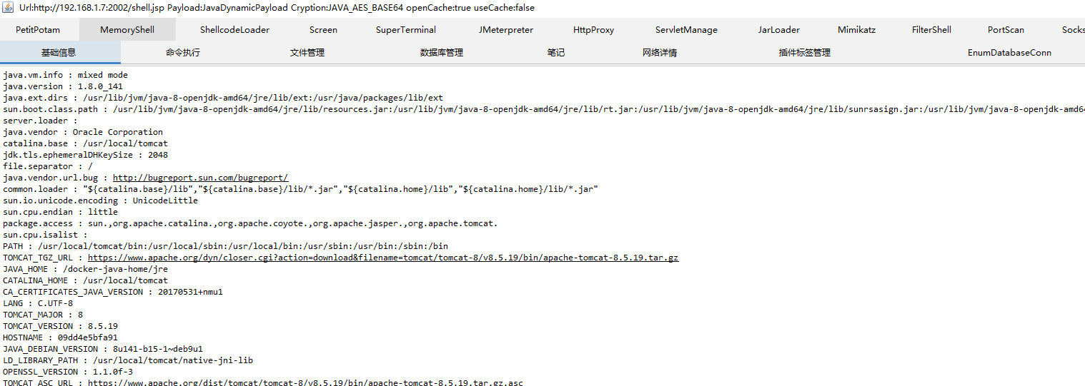Follow the bugreport.sun.com link

(x=200, y=178)
